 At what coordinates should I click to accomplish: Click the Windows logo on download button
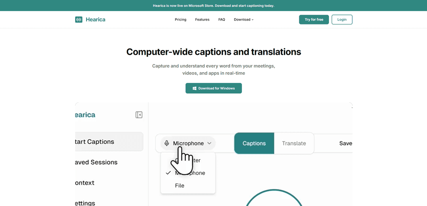tap(195, 88)
